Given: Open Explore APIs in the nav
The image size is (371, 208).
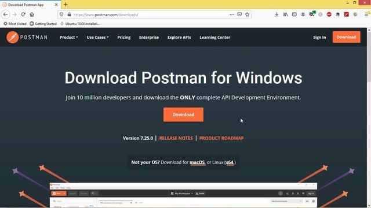Looking at the screenshot, I should [x=179, y=37].
